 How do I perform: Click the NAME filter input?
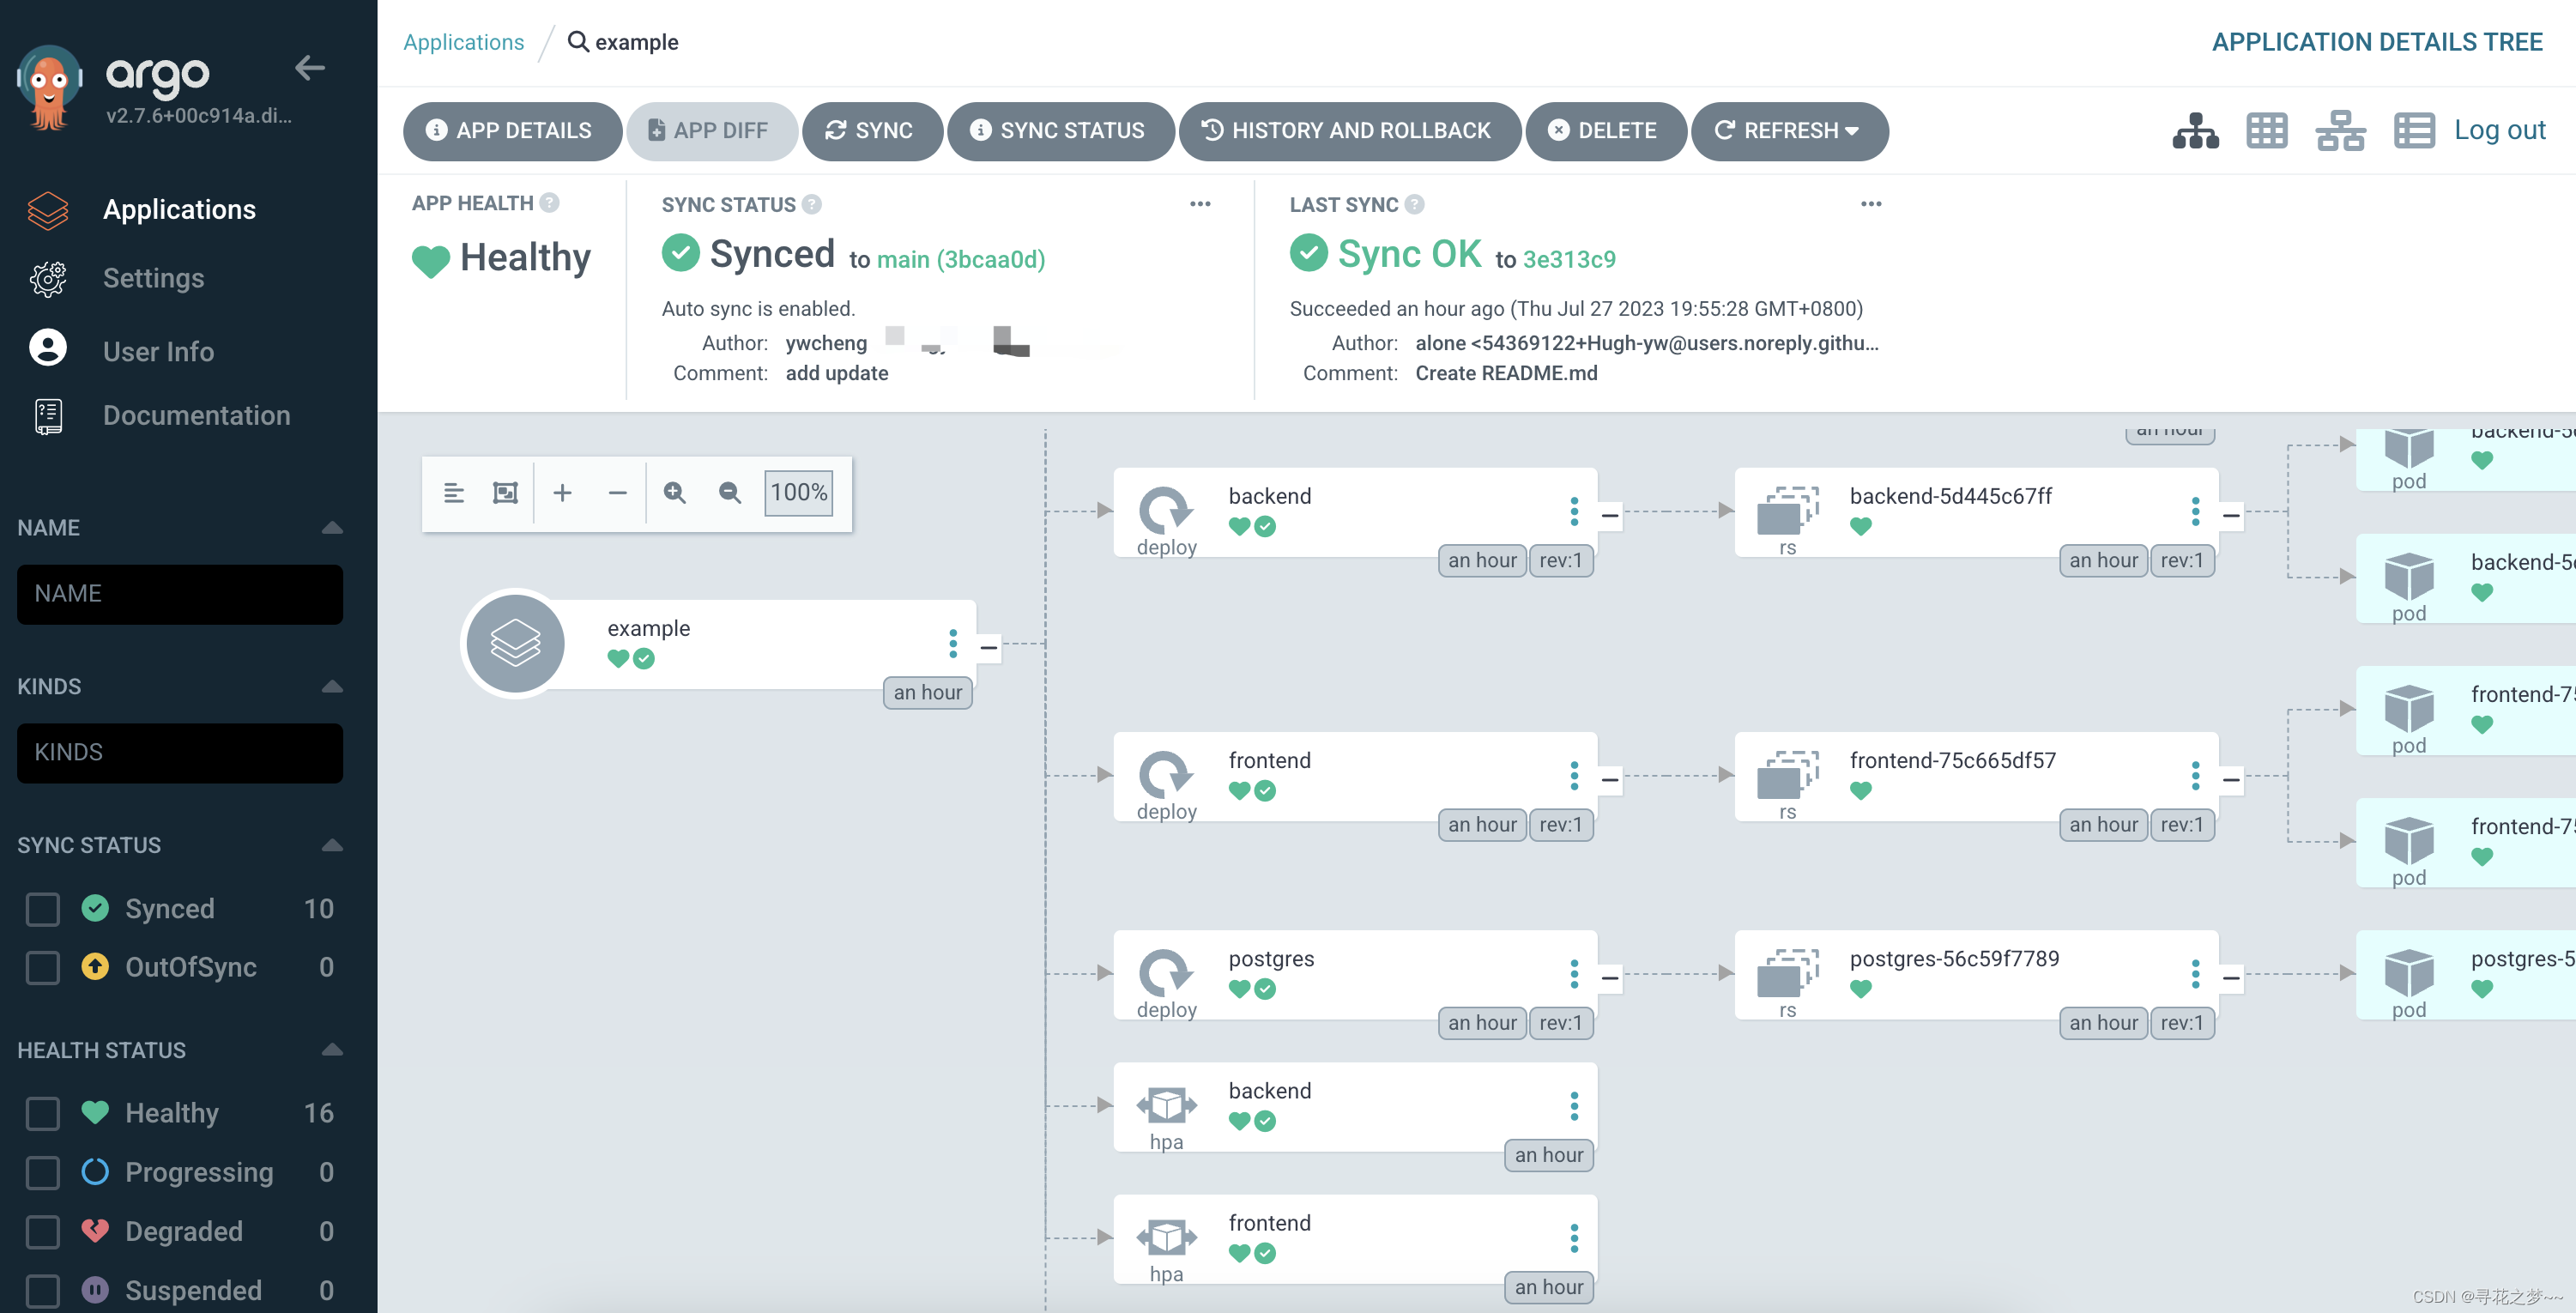click(x=180, y=594)
